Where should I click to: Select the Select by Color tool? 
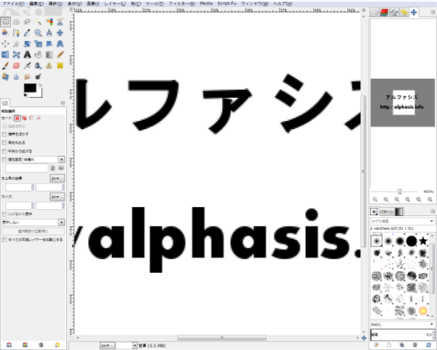49,22
